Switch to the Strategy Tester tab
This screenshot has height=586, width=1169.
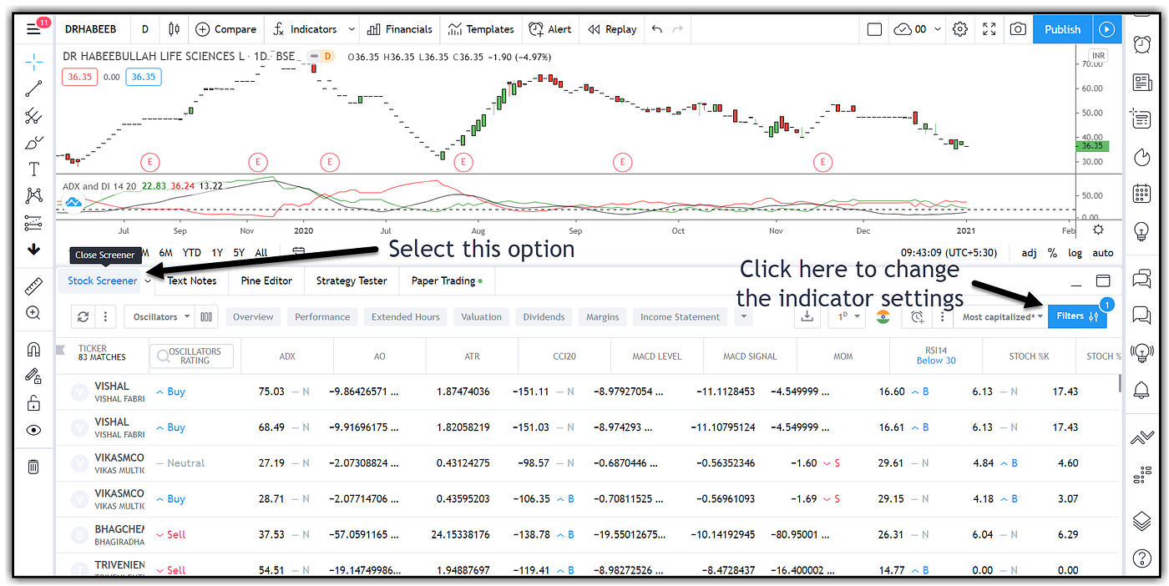[352, 280]
